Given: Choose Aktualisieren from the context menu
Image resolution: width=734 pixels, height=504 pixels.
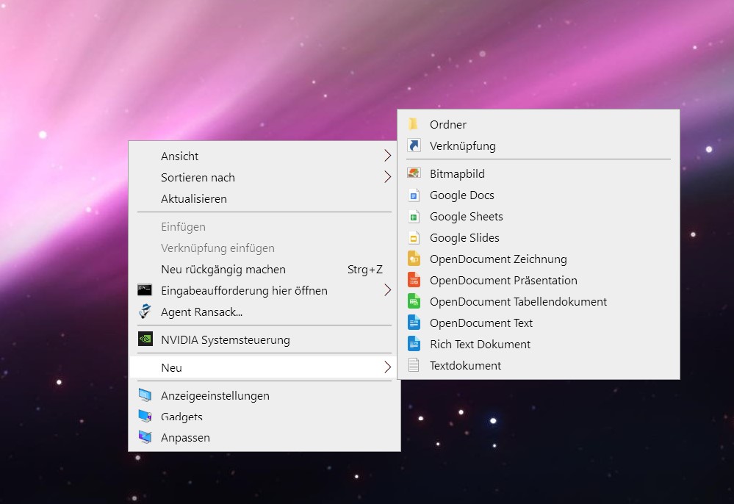Looking at the screenshot, I should point(265,198).
